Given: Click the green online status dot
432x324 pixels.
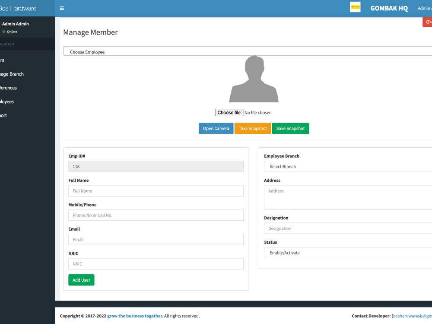Looking at the screenshot, I should pos(4,32).
